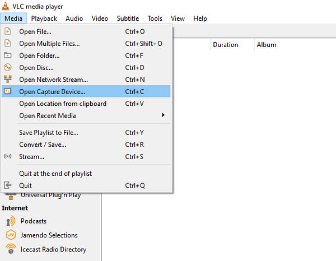
Task: Click the Internet section heading
Action: tap(15, 208)
